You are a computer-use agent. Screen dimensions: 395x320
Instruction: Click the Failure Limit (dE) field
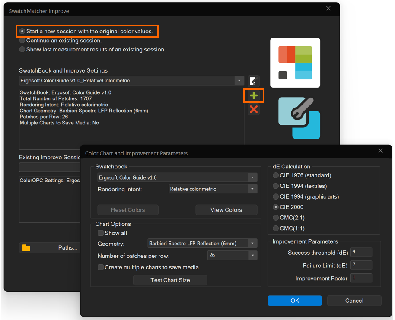361,265
